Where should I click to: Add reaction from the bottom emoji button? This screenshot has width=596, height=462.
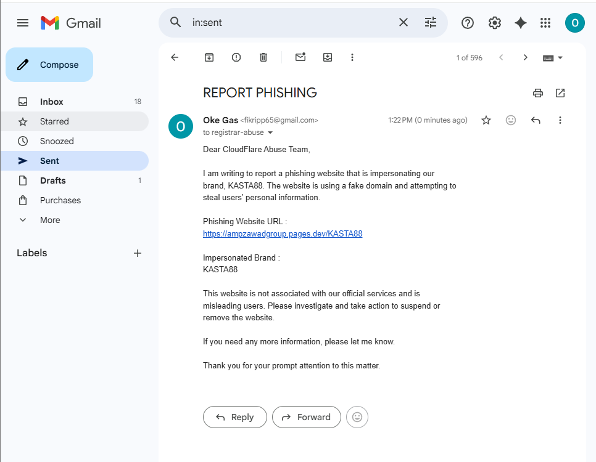357,417
